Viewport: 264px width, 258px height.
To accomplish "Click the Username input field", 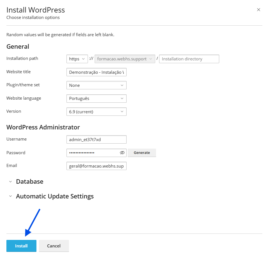I will (97, 140).
